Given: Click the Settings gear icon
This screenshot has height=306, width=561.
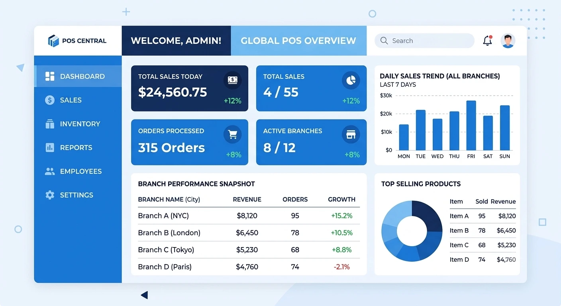Looking at the screenshot, I should tap(50, 195).
